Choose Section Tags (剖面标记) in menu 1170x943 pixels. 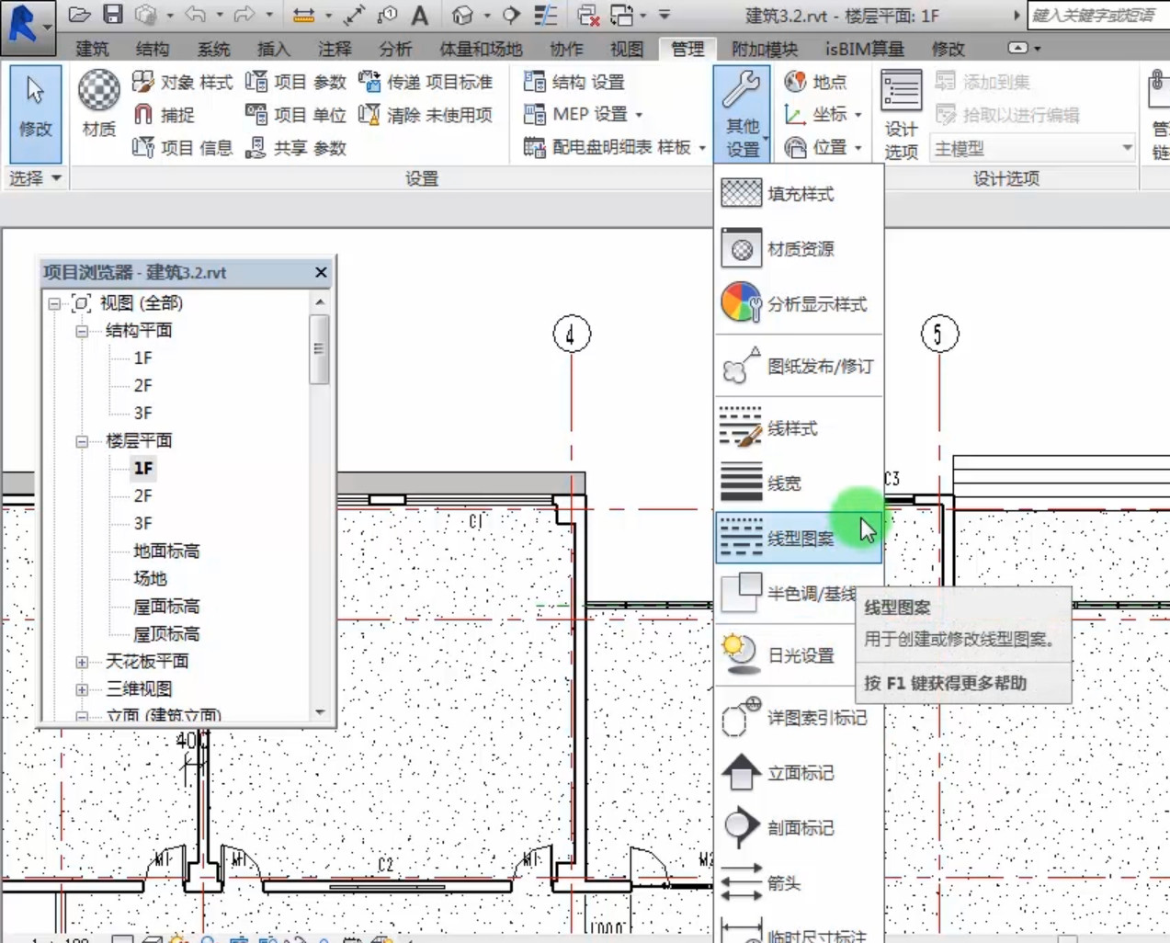coord(799,827)
